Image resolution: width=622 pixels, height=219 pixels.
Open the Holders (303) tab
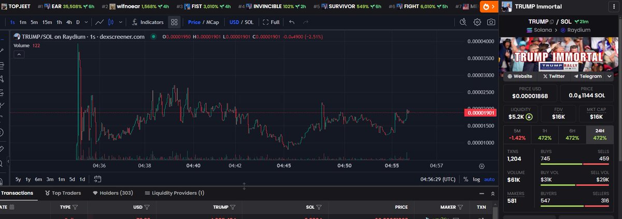(x=113, y=193)
